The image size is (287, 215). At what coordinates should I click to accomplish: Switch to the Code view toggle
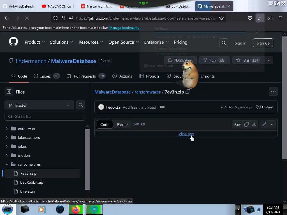pos(105,124)
